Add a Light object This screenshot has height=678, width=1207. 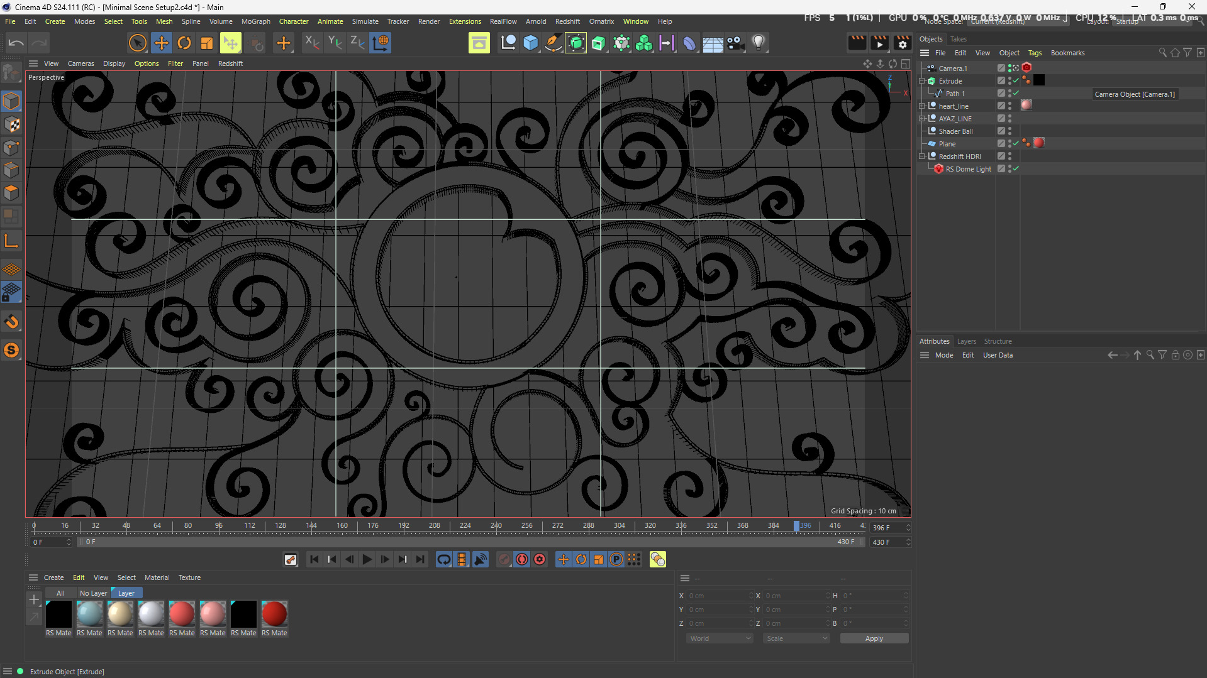(x=759, y=43)
